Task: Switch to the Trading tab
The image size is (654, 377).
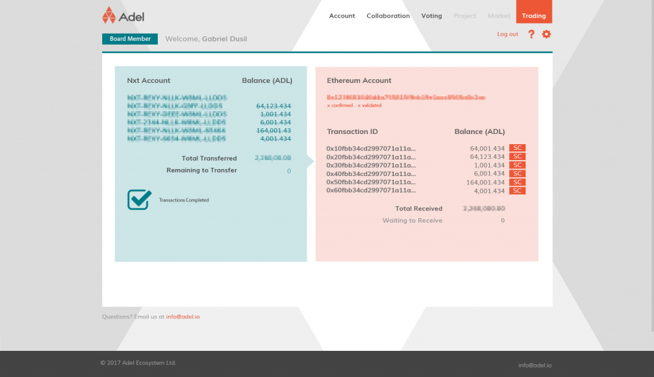Action: tap(534, 11)
